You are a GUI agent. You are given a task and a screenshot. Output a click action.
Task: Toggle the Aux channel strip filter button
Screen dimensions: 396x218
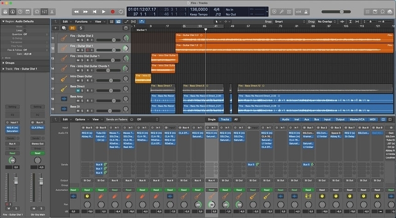[x=307, y=119]
